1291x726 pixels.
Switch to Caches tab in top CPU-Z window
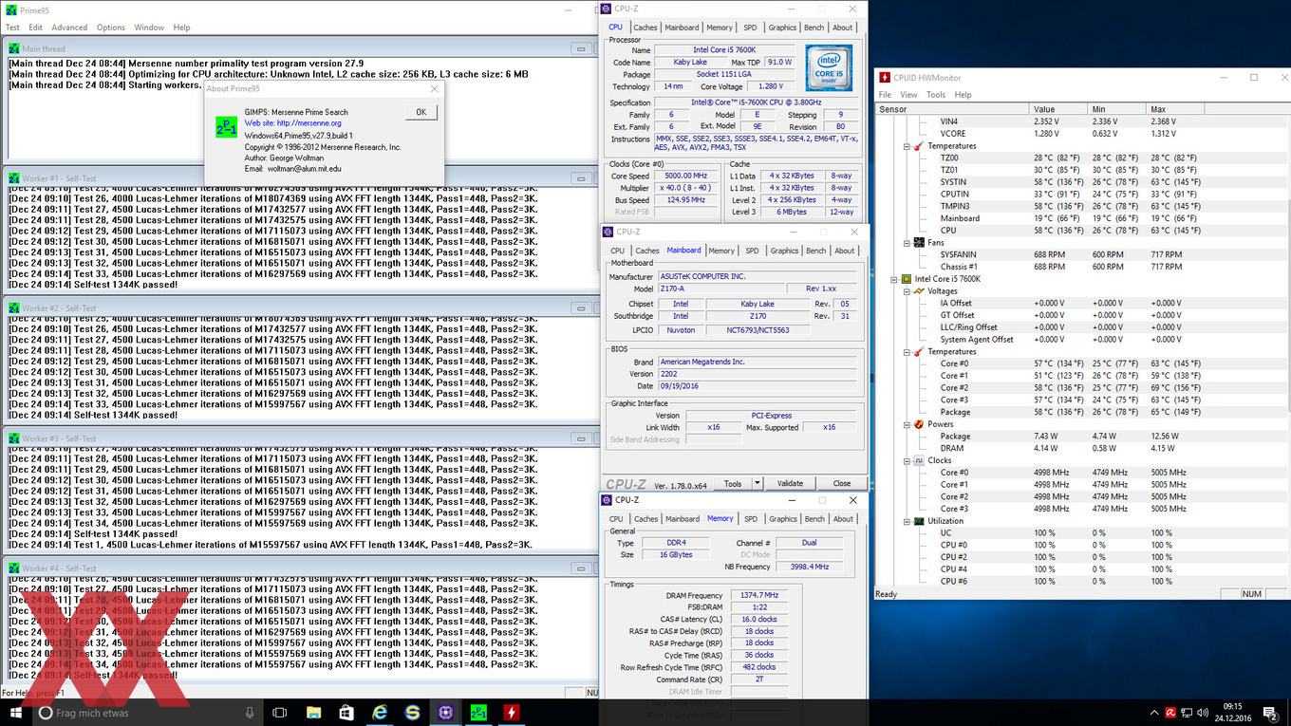tap(645, 28)
